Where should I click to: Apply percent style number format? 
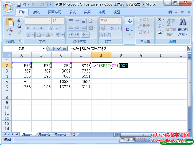tap(112, 28)
